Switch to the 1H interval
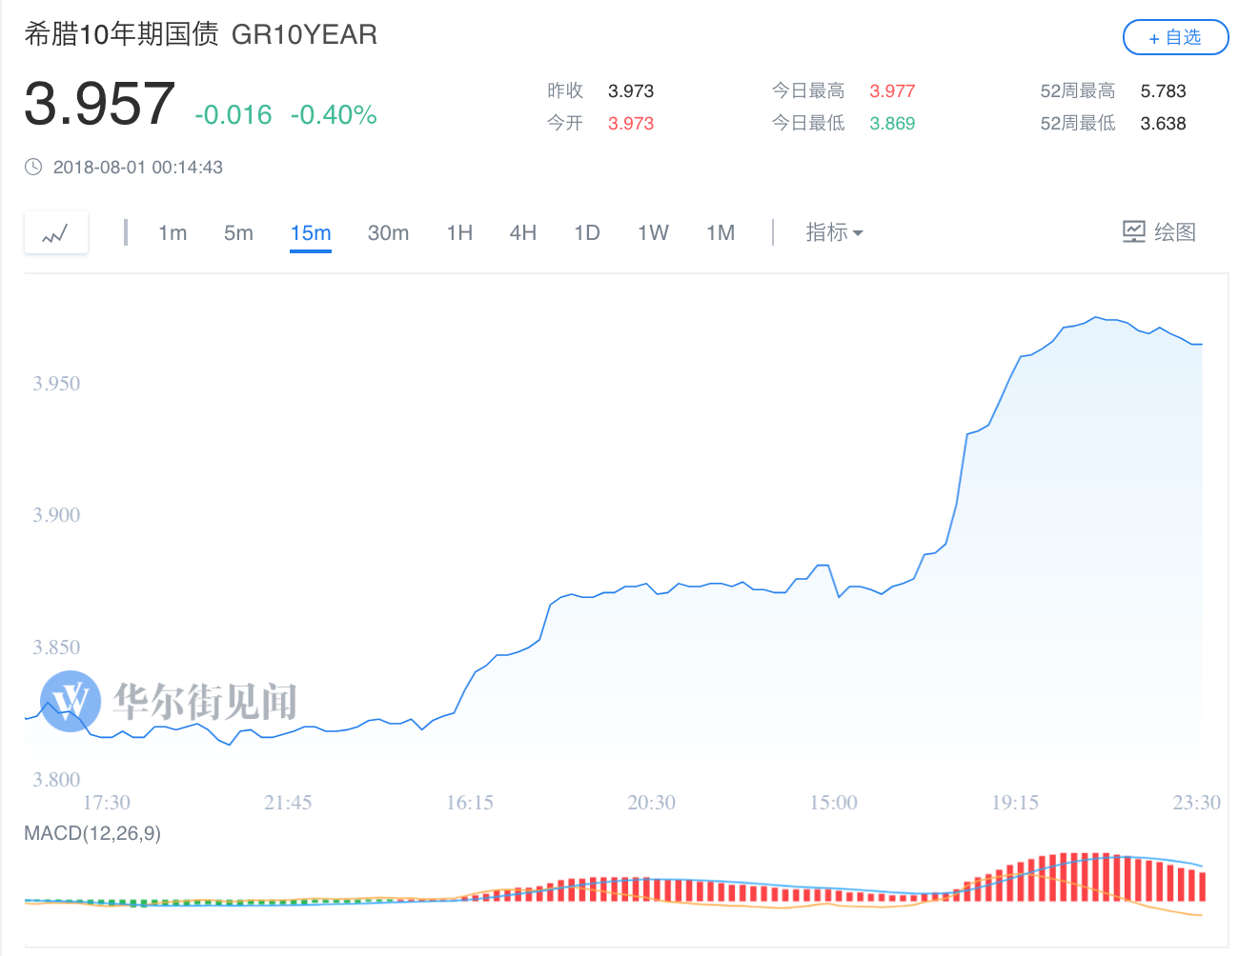The height and width of the screenshot is (956, 1239). (x=459, y=232)
